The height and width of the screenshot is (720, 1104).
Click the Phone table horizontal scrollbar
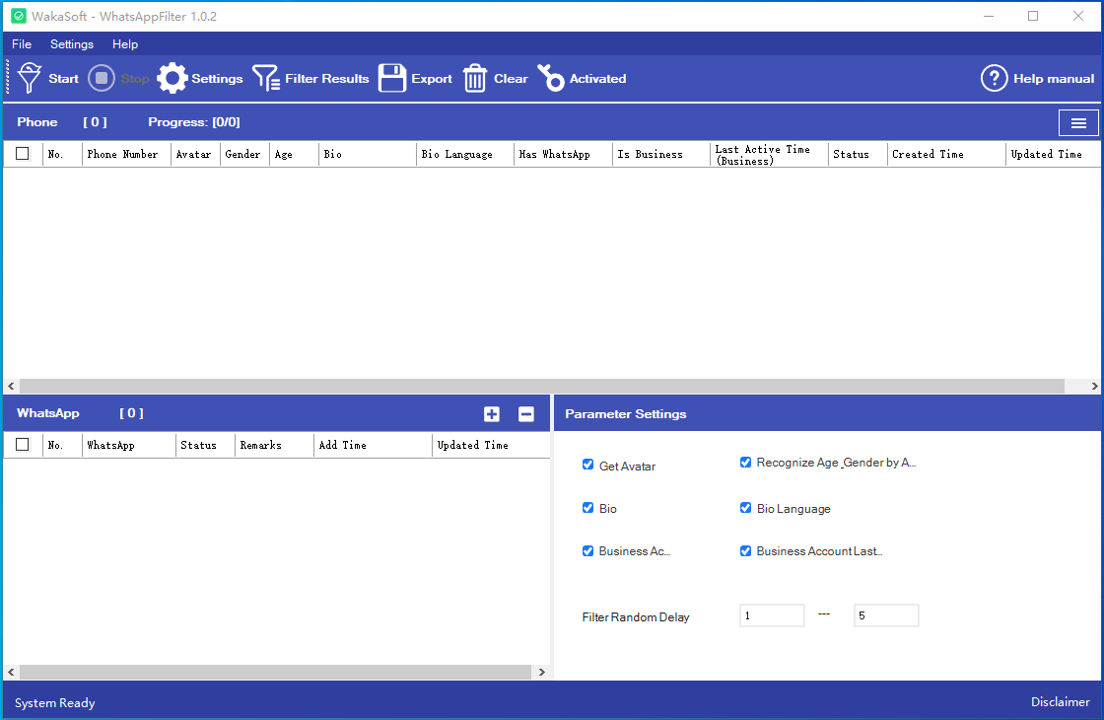click(542, 386)
